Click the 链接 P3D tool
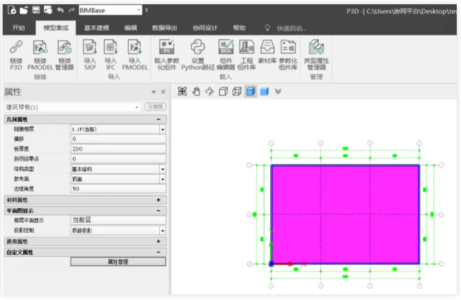This screenshot has height=300, width=461. click(x=16, y=55)
